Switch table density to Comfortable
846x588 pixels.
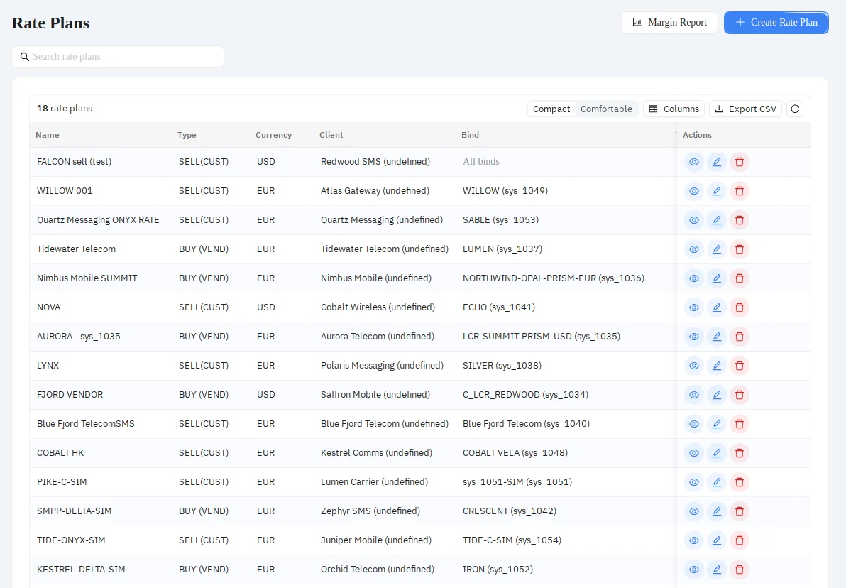[606, 109]
